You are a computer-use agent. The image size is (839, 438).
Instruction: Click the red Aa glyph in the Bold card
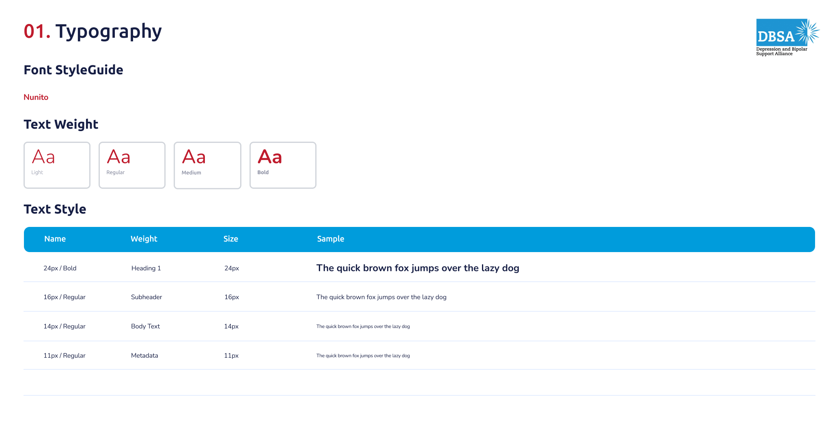(270, 157)
